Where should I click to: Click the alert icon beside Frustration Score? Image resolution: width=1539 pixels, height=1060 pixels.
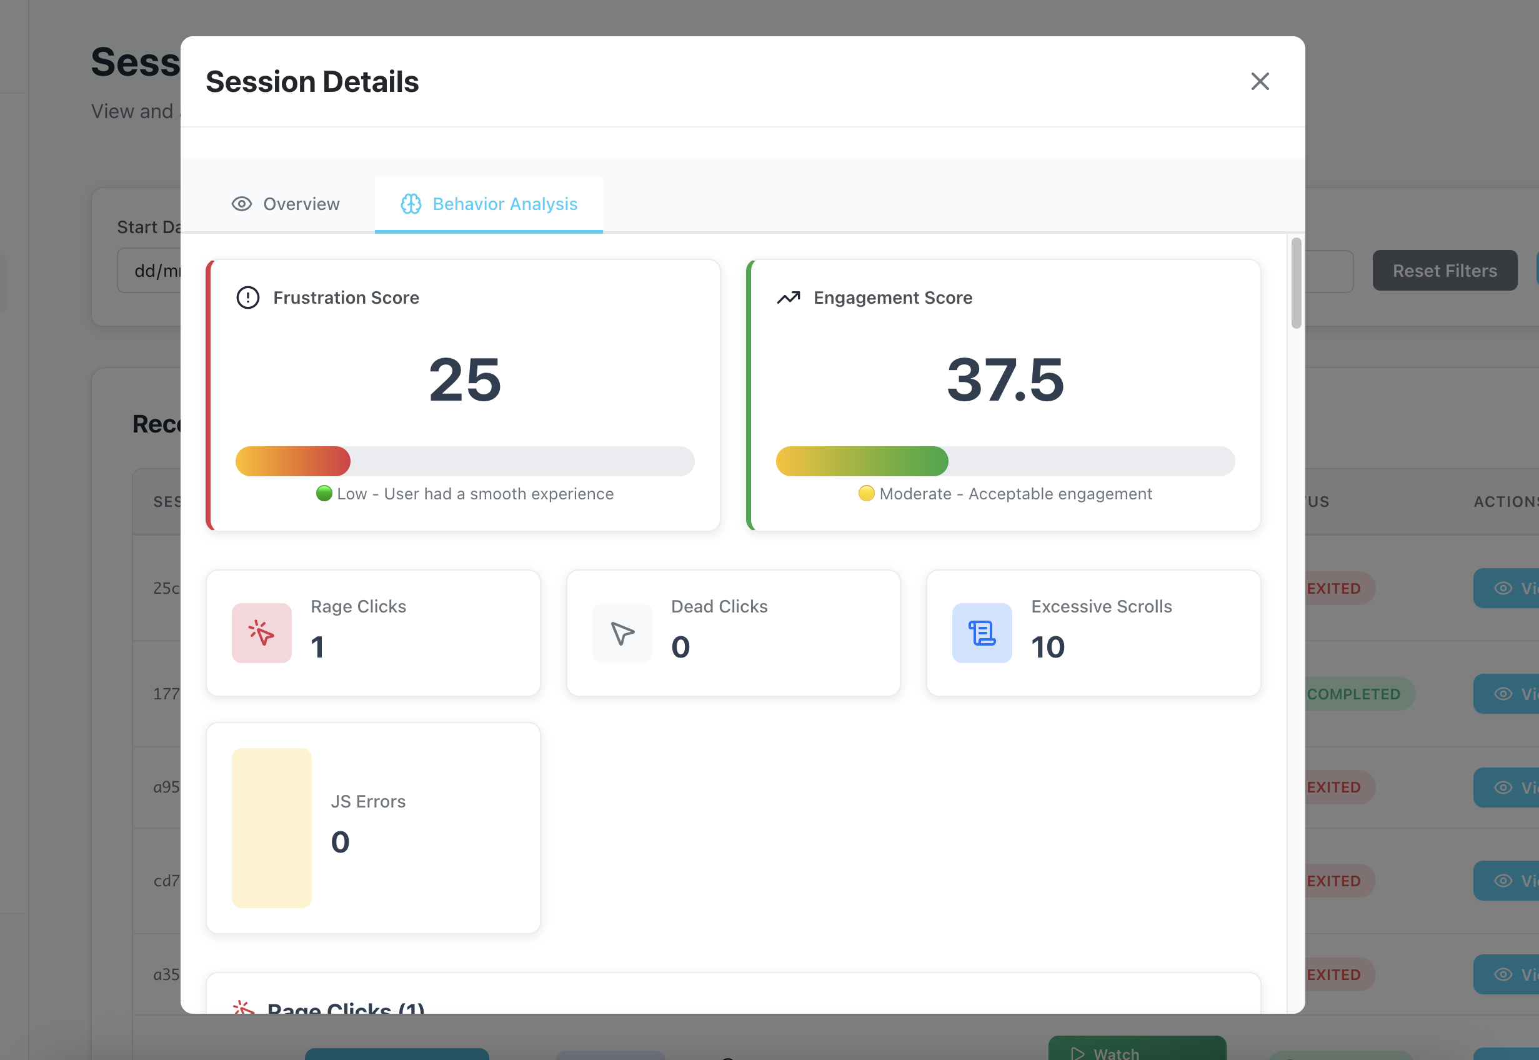click(247, 297)
